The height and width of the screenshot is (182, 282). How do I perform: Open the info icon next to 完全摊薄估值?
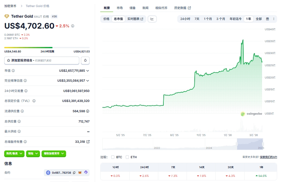(x=25, y=81)
